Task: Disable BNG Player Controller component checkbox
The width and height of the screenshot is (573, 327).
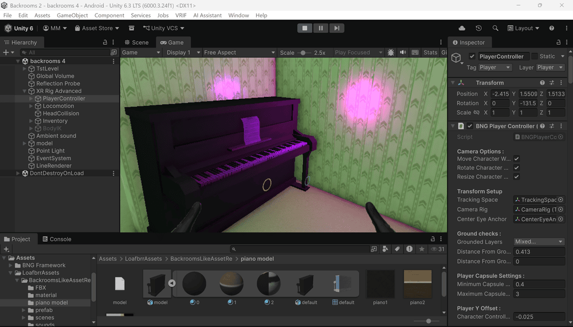Action: point(469,126)
